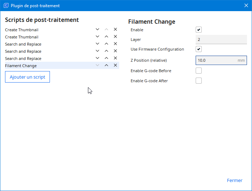
Task: Delete the Filament Change script
Action: pos(115,65)
